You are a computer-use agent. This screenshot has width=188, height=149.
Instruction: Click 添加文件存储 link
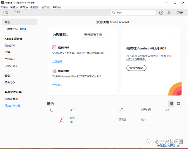(12, 106)
